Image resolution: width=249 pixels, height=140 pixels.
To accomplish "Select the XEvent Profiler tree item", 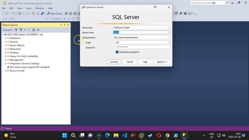I will coord(17,71).
